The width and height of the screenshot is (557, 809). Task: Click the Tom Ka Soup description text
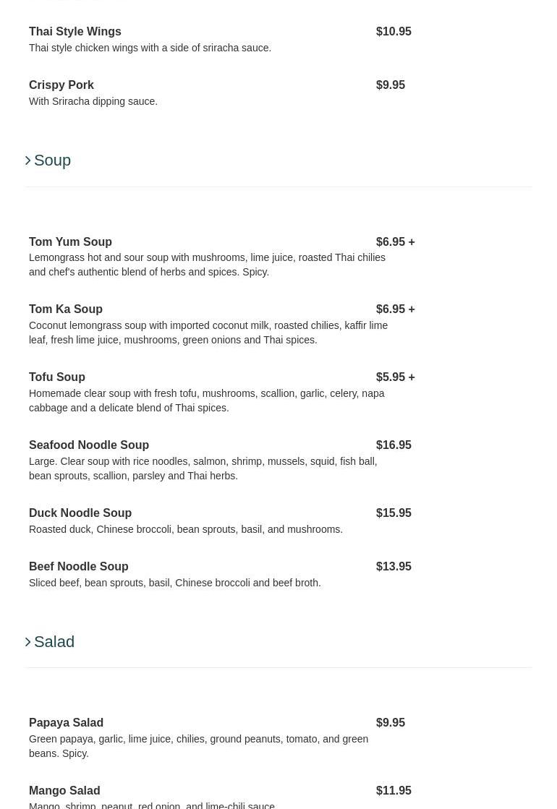pyautogui.click(x=208, y=333)
